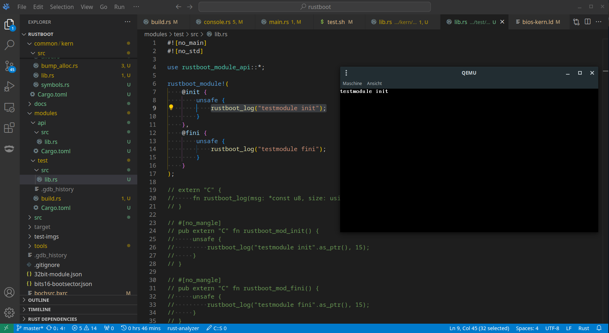Switch to the console.rs tab
This screenshot has width=609, height=333.
pos(223,22)
